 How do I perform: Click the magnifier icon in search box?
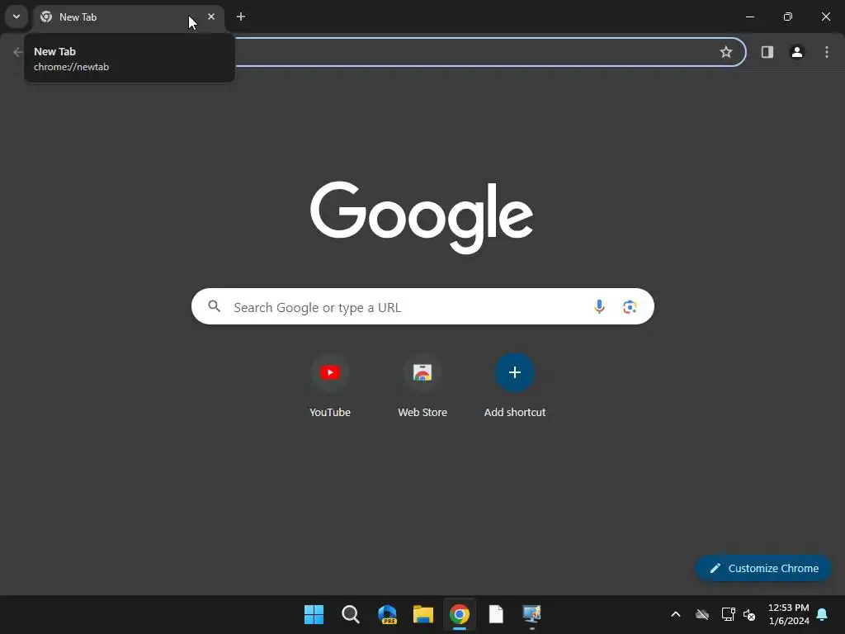click(x=215, y=307)
